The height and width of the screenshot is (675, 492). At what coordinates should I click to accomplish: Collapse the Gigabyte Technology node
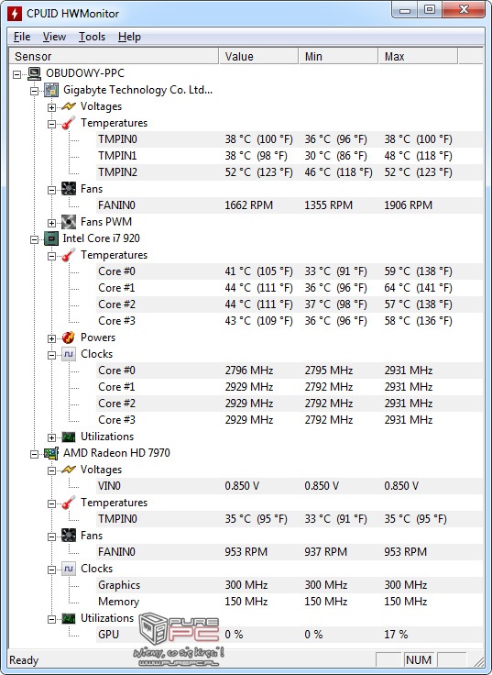[x=35, y=91]
